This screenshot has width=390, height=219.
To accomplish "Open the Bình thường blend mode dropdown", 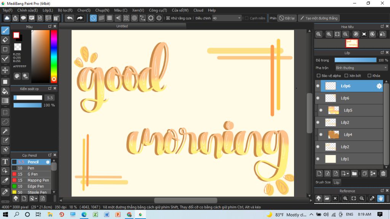I will pyautogui.click(x=361, y=68).
